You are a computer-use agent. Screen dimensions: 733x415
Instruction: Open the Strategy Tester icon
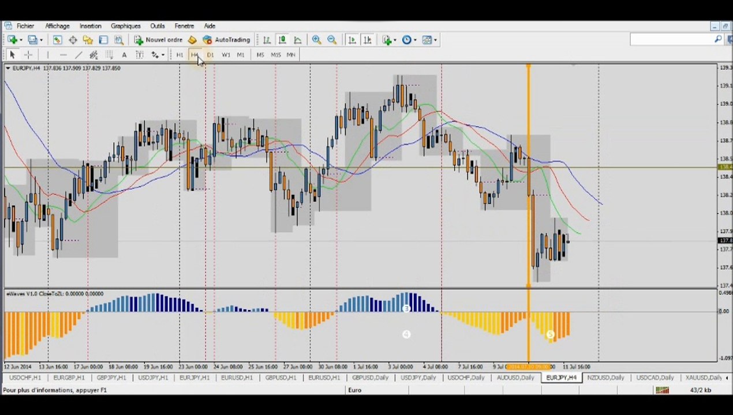tap(118, 40)
